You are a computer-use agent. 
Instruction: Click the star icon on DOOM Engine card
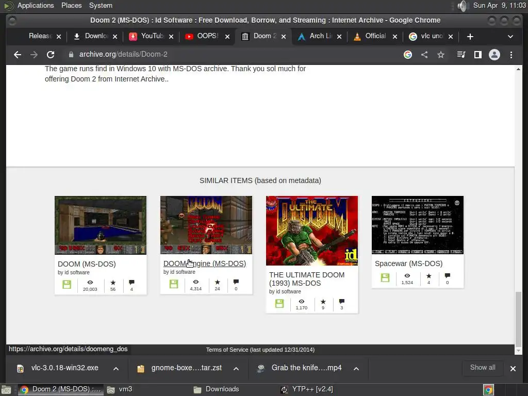pyautogui.click(x=217, y=282)
